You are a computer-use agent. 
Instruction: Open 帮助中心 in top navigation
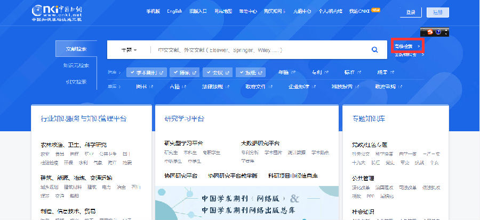(248, 11)
